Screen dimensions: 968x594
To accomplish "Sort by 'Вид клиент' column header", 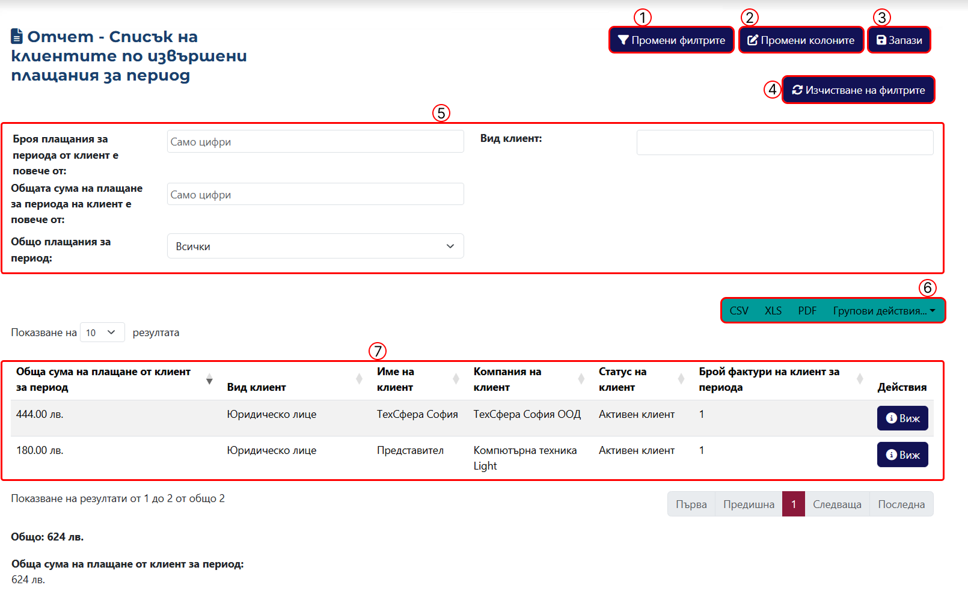I will point(295,379).
